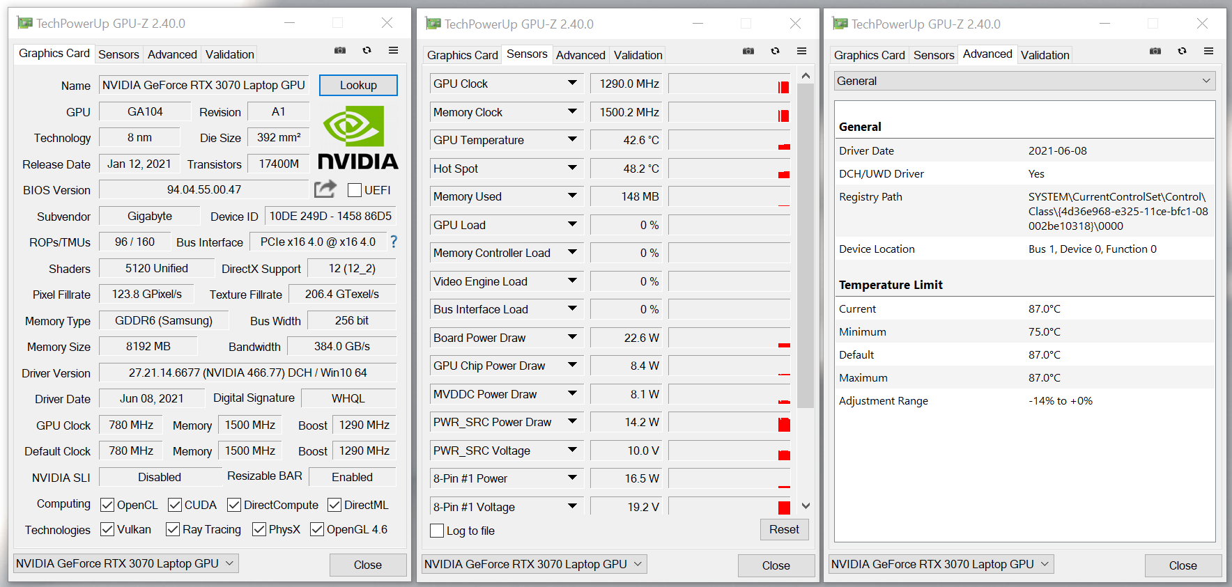Click the sensors list scrollbar up arrow
The image size is (1232, 587).
point(806,75)
